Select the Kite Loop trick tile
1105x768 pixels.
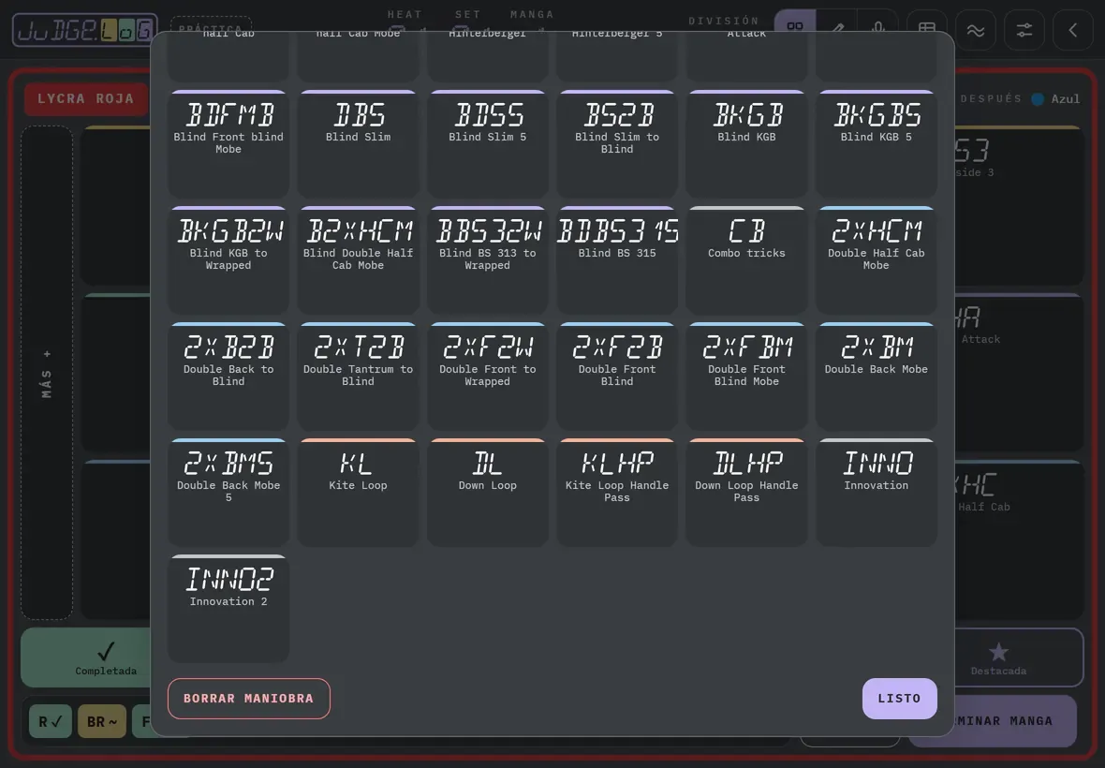coord(358,492)
